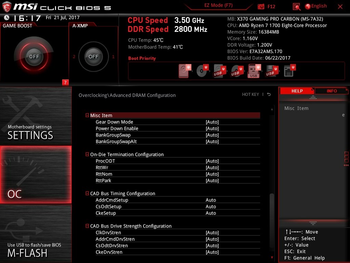The height and width of the screenshot is (263, 350).
Task: Click the favorites search icon near the language selector
Action: coord(296,6)
